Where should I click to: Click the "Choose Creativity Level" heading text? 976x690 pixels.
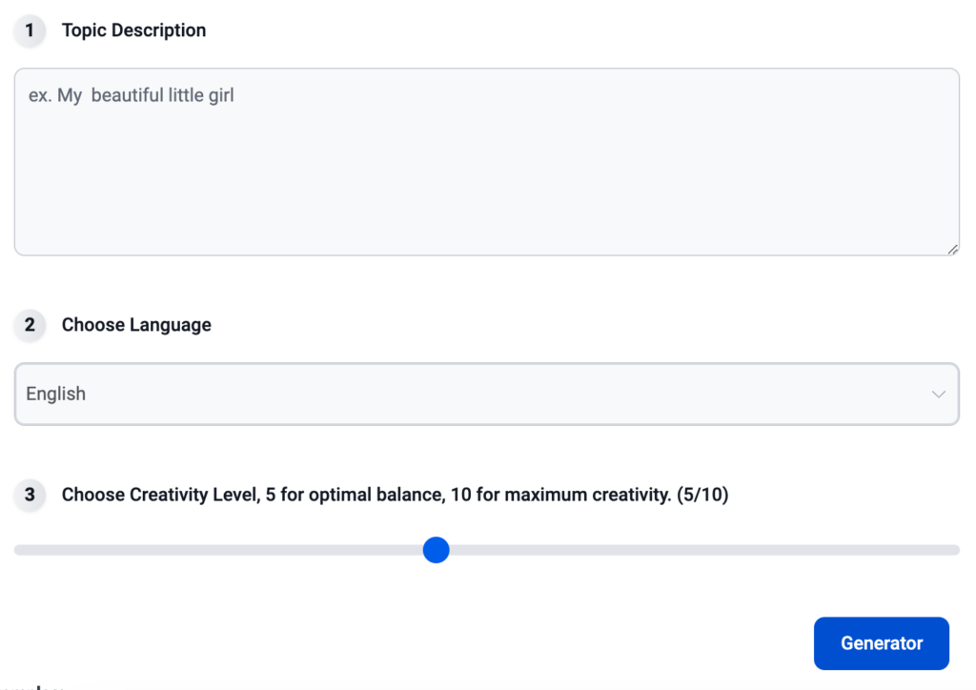(156, 495)
